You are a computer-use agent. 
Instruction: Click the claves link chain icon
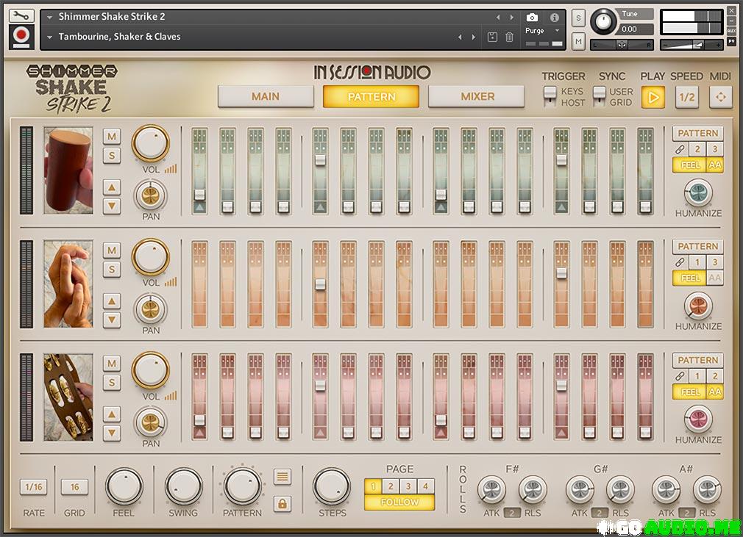[x=680, y=150]
